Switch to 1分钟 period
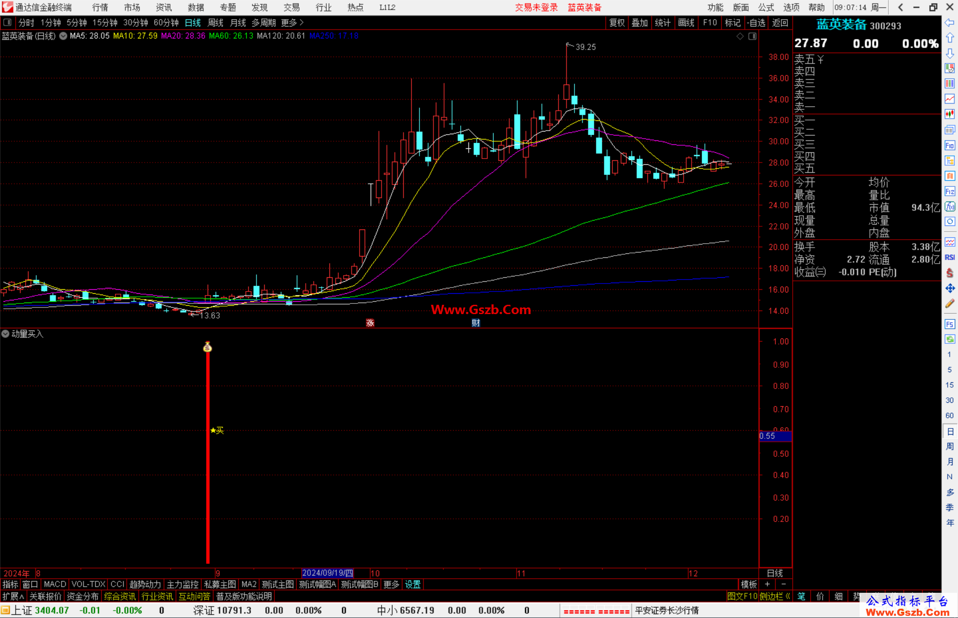958x618 pixels. click(51, 23)
